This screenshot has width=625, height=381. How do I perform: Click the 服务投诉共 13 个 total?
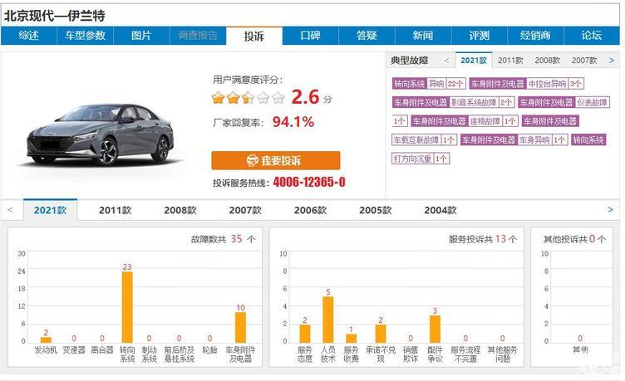coord(483,239)
